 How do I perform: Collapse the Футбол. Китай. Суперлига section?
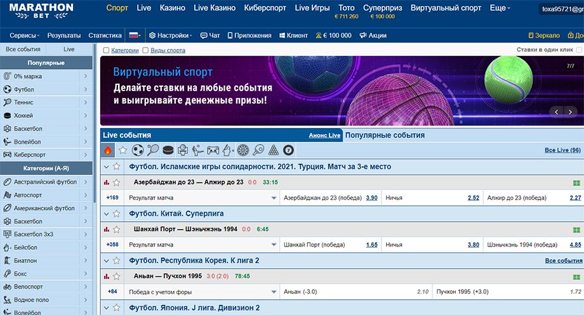[106, 214]
